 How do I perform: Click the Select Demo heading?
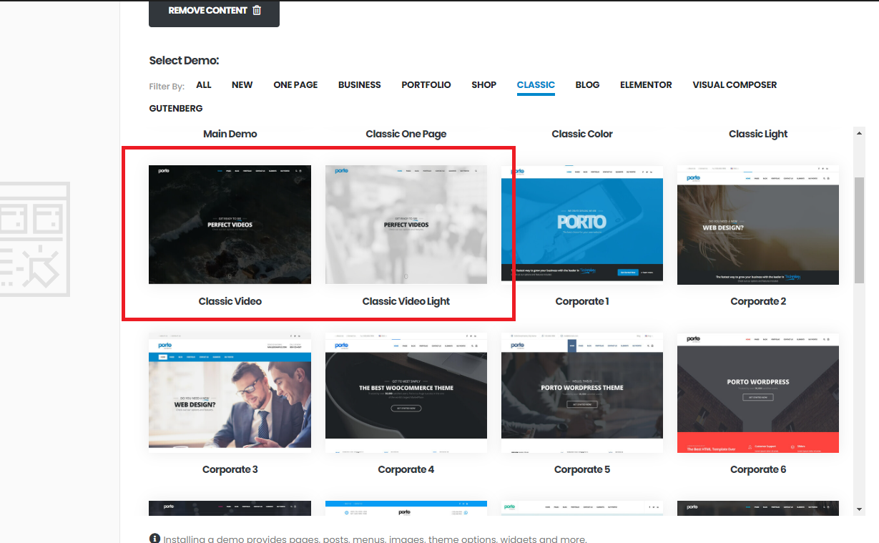point(184,61)
